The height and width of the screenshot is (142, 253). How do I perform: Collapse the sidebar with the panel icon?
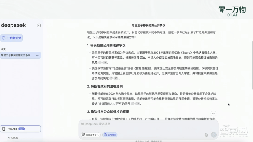39,26
